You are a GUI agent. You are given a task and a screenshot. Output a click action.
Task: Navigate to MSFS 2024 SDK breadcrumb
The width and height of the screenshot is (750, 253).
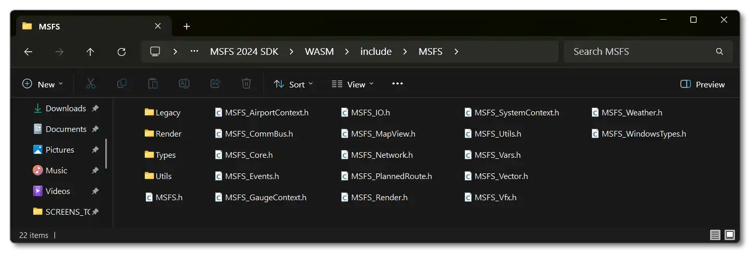244,52
